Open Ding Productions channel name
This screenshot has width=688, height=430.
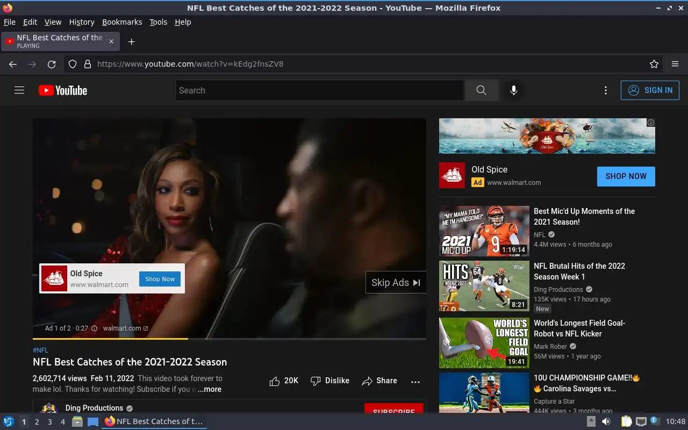pos(94,408)
